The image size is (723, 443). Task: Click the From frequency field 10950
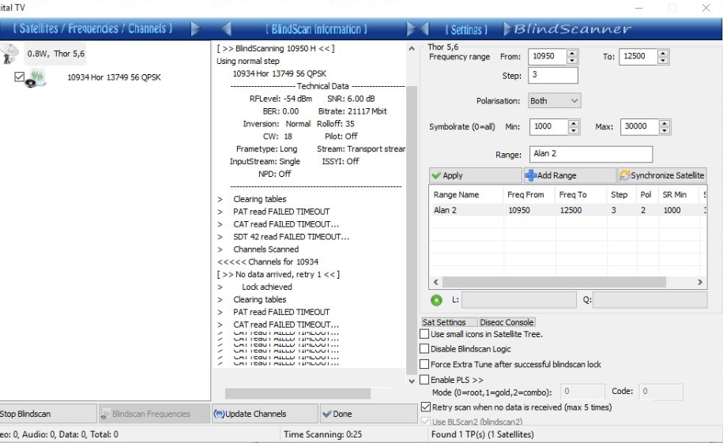point(548,56)
